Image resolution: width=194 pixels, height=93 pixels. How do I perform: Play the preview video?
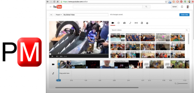pos(53,56)
